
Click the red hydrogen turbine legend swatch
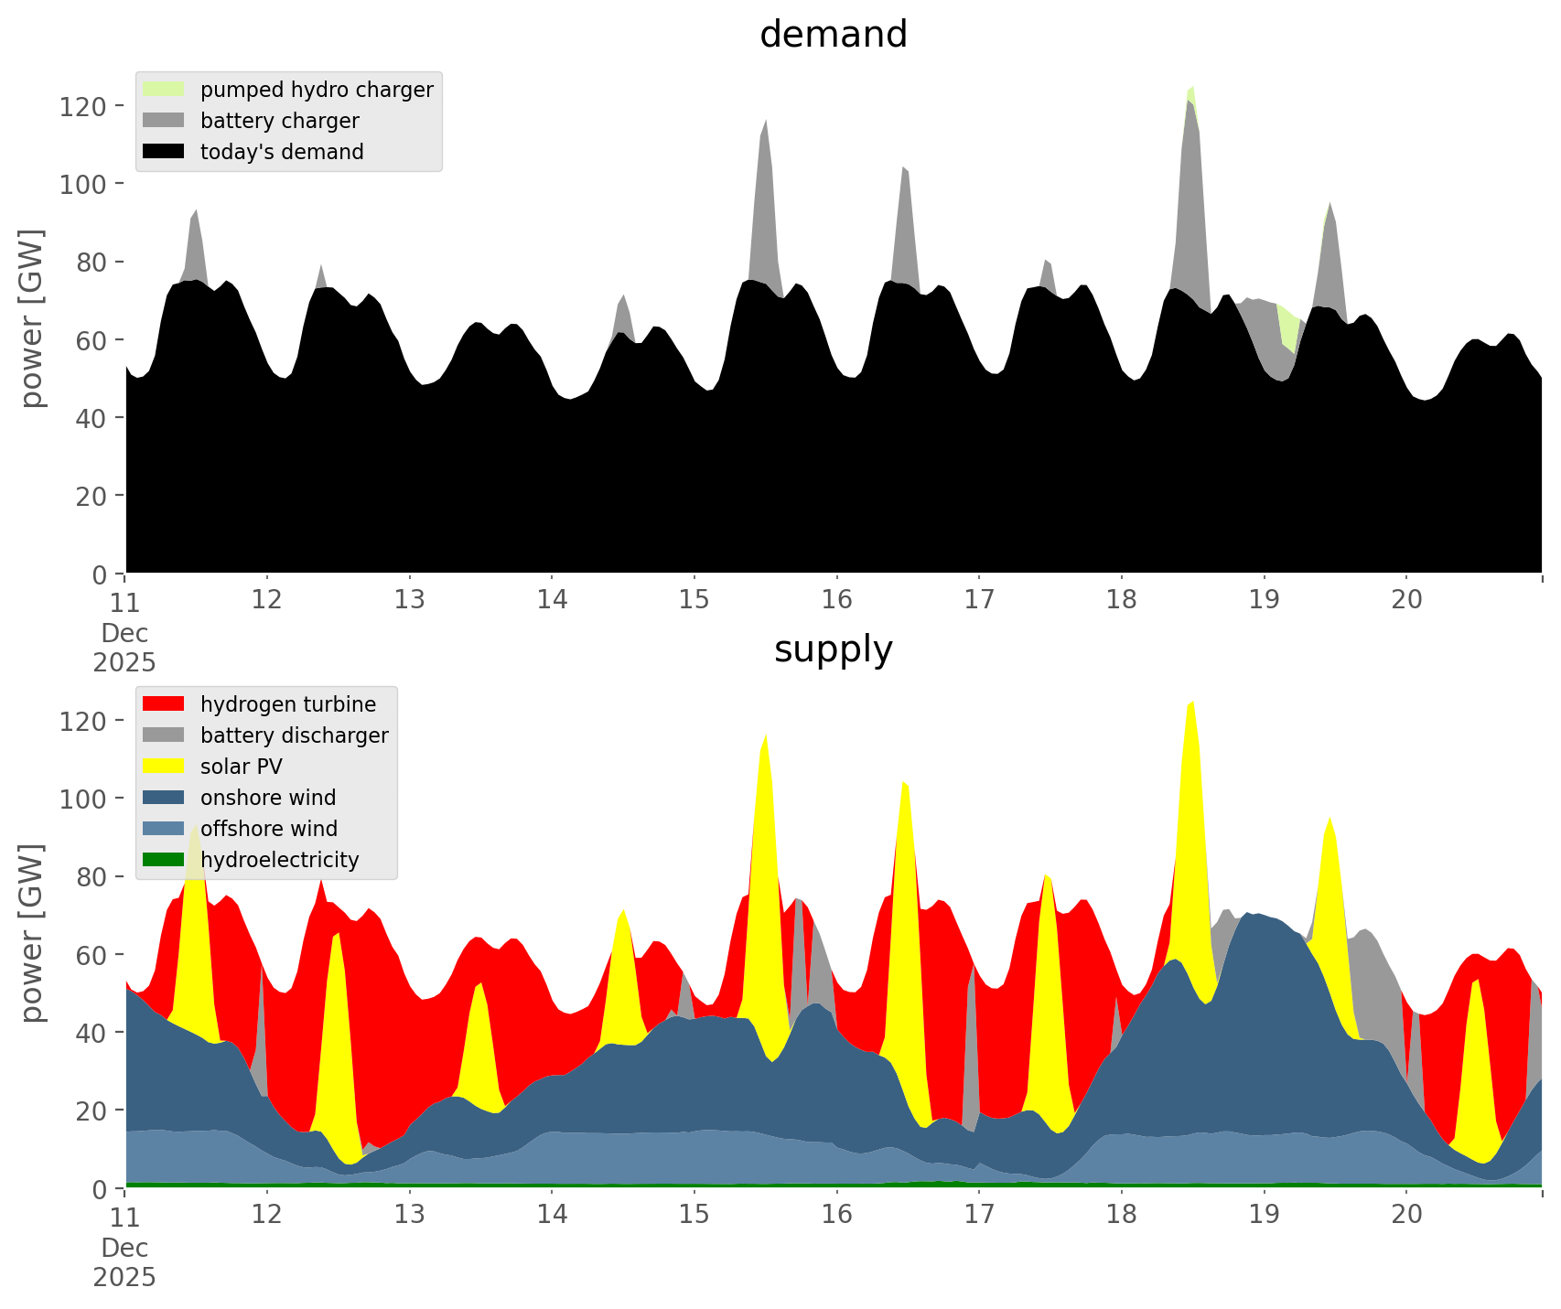pos(165,704)
